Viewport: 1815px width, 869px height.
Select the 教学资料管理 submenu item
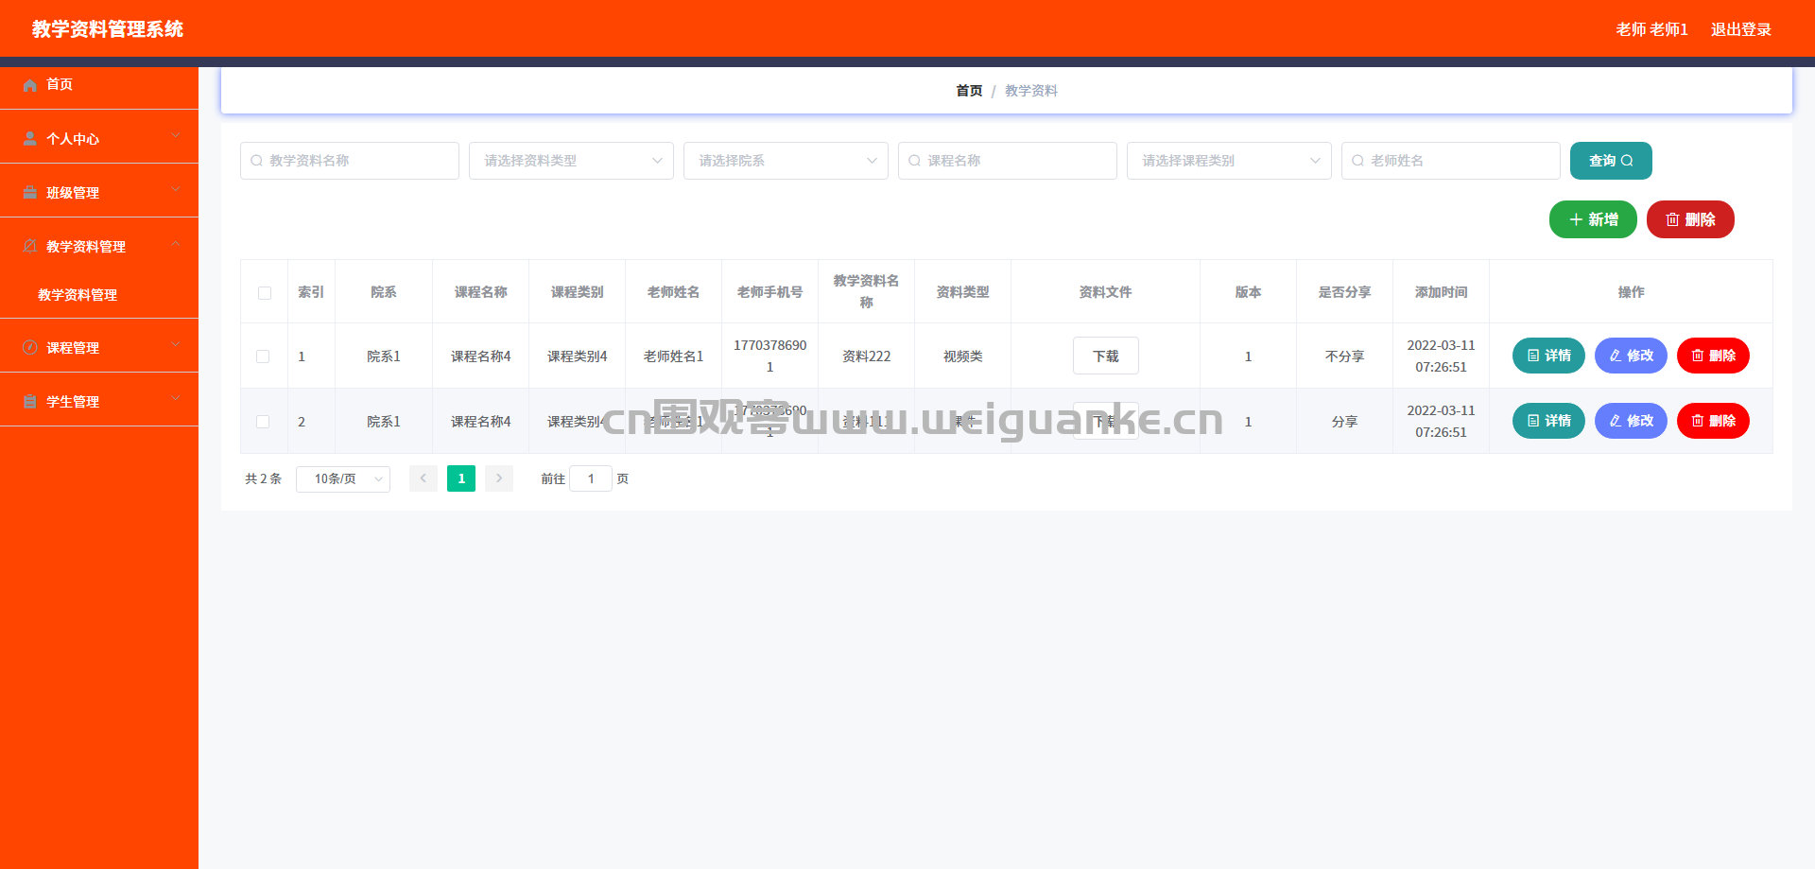point(99,295)
